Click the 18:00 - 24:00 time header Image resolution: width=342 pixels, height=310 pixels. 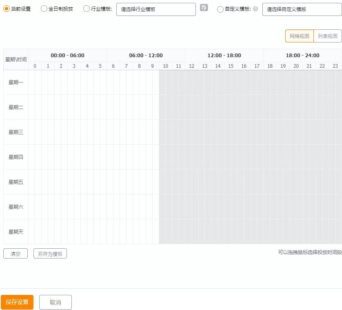pyautogui.click(x=302, y=55)
